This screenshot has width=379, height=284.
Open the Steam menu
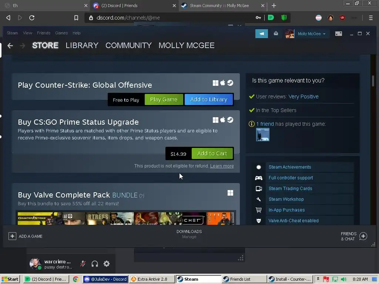point(12,33)
